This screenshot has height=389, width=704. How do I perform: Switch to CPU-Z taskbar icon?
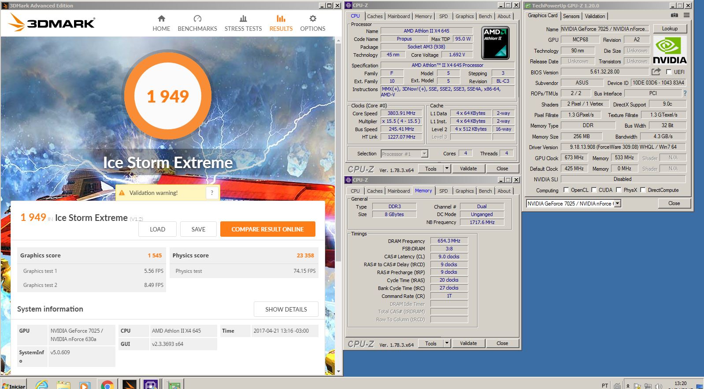151,384
